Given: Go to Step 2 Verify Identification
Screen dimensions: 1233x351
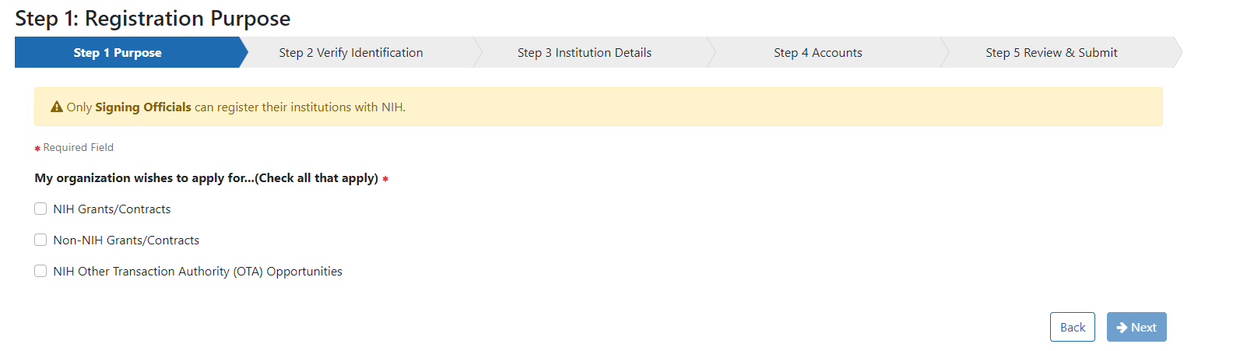Looking at the screenshot, I should (351, 53).
